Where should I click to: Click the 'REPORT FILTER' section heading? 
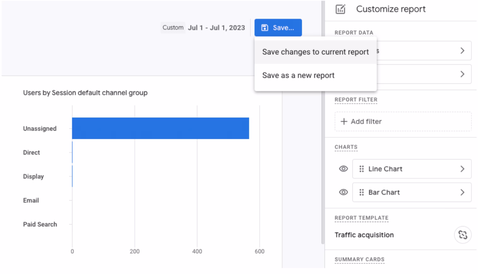(356, 100)
